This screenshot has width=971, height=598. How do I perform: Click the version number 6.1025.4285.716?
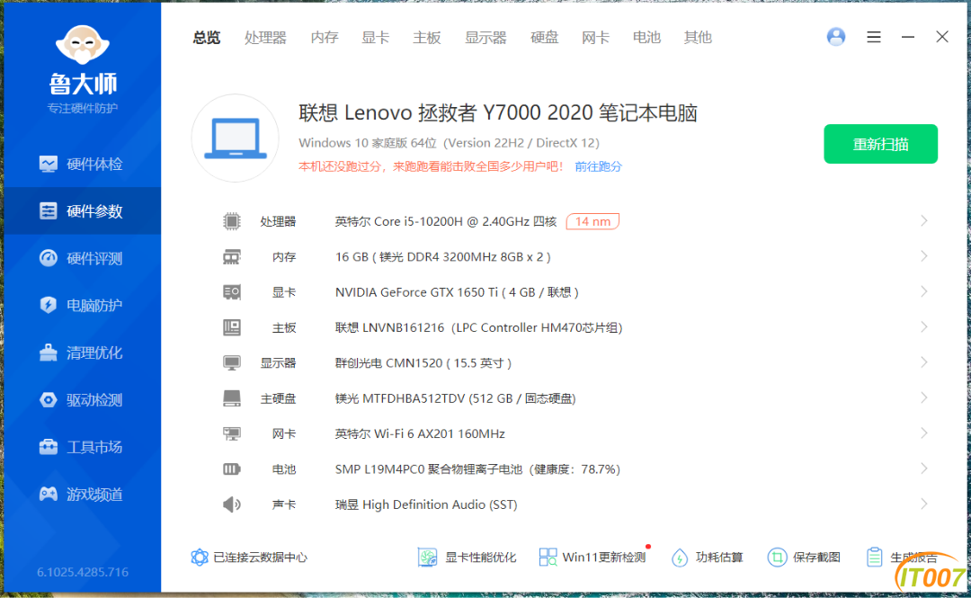[x=83, y=572]
